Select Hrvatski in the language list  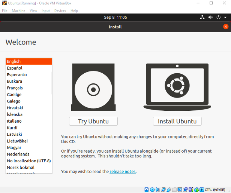[x=29, y=108]
